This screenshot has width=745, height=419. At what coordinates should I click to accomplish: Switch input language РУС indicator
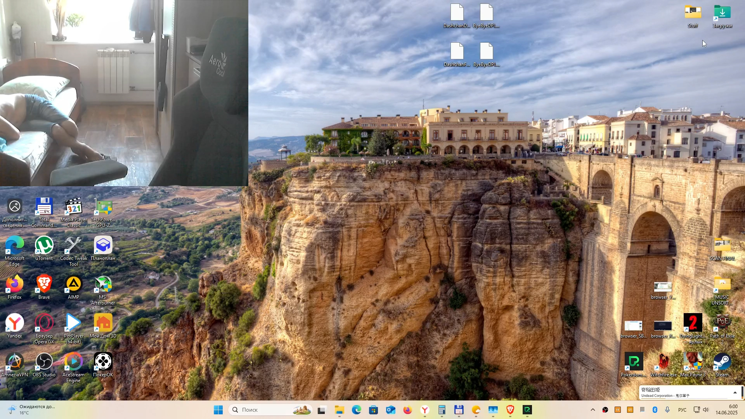[x=682, y=410]
